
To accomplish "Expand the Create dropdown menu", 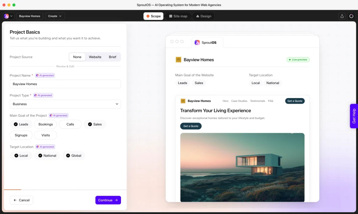I will 55,16.
